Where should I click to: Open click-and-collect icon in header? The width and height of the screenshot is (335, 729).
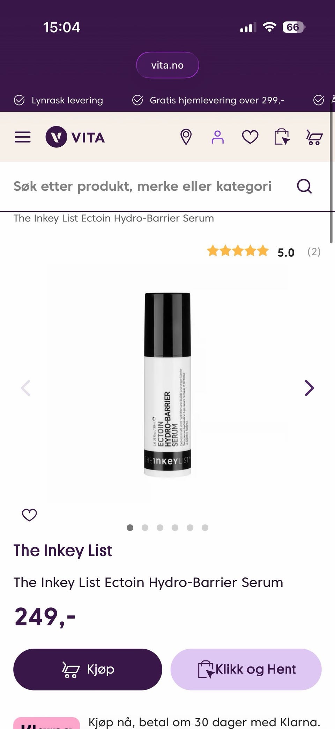(282, 137)
